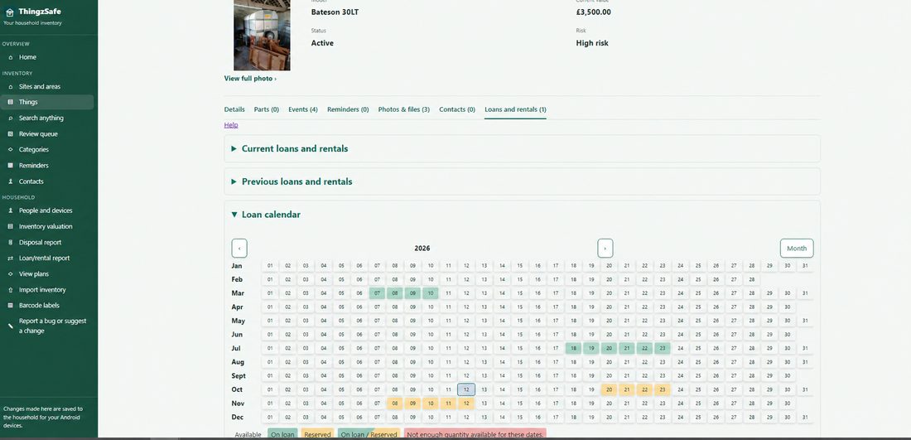This screenshot has height=440, width=911.
Task: Select April 15 in calendar
Action: (x=520, y=307)
